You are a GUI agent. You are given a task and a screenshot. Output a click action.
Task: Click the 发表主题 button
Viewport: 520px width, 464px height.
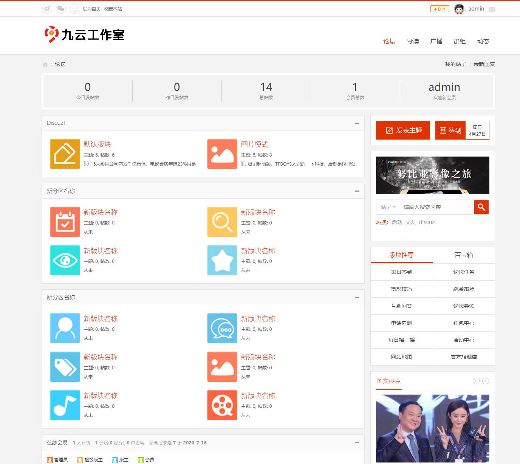[x=403, y=130]
